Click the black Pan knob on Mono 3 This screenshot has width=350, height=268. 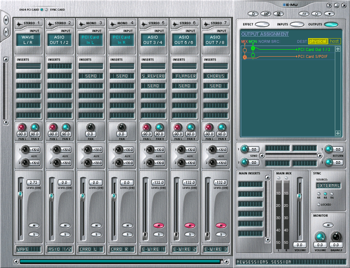tap(90, 127)
